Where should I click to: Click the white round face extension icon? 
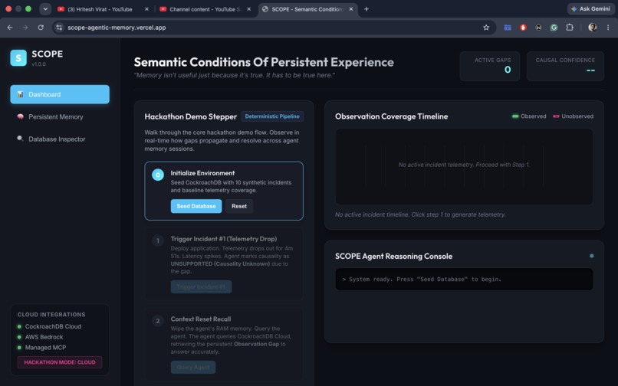coord(538,28)
